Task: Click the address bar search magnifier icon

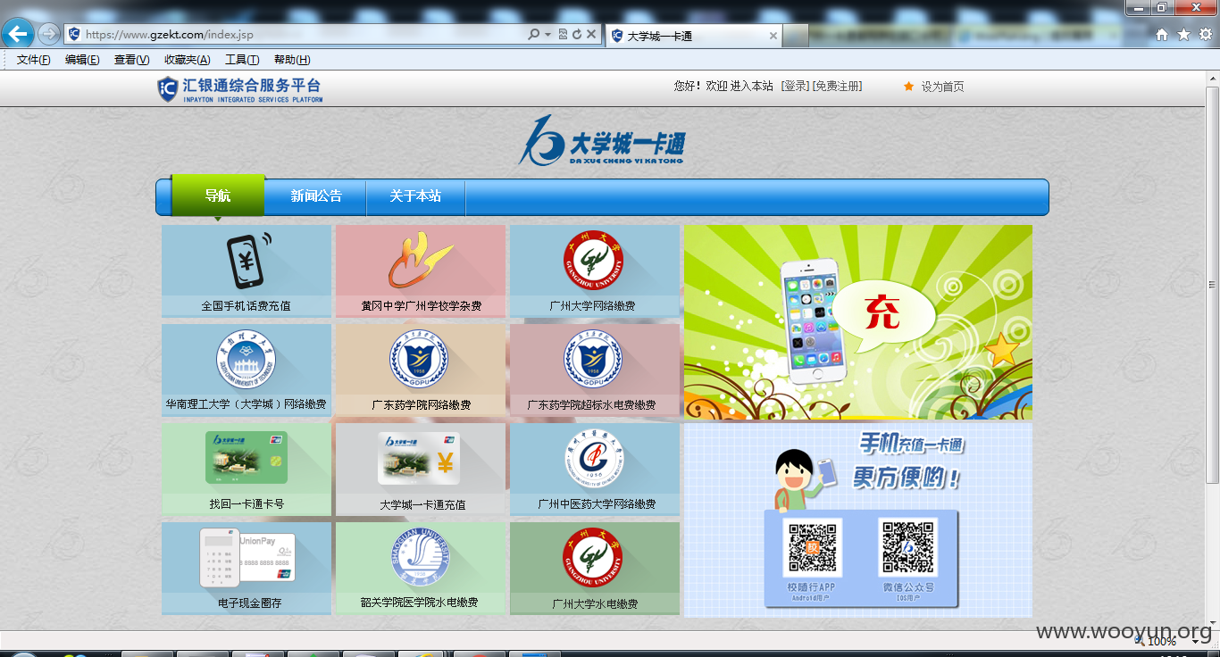Action: 534,35
